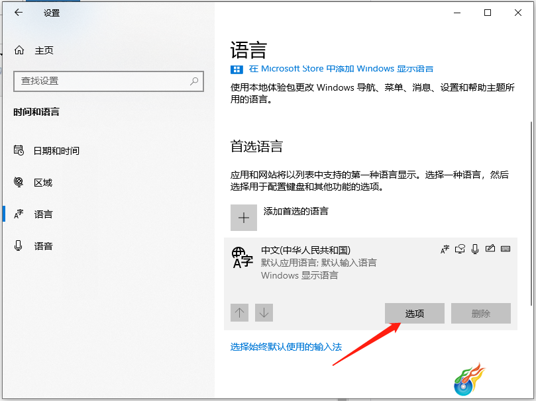The width and height of the screenshot is (536, 401).
Task: Minimize the 设置 window
Action: coord(457,13)
